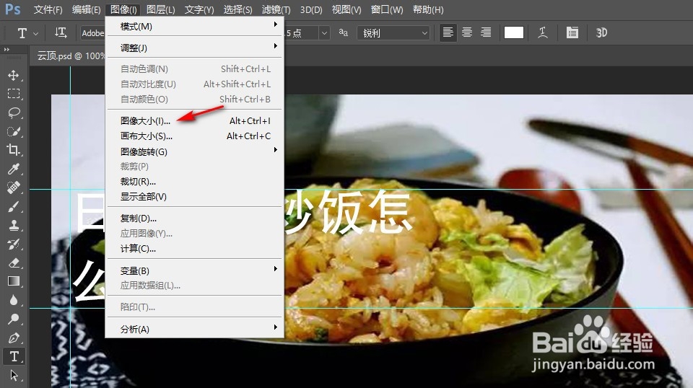693x388 pixels.
Task: Click the 自动色调(N) menu item
Action: tap(194, 69)
